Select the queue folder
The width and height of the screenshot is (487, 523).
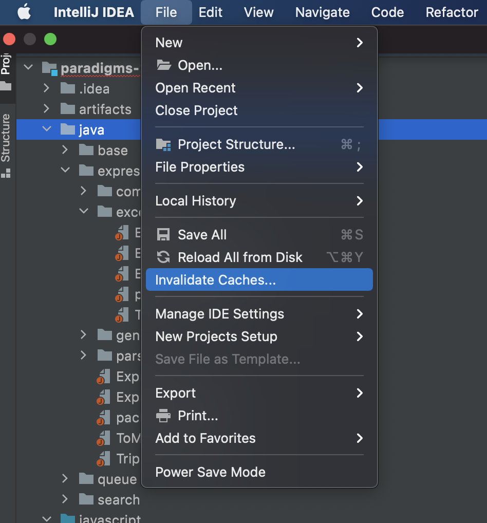[117, 480]
